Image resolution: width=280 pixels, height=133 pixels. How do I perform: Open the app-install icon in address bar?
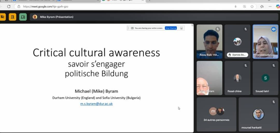(244, 6)
